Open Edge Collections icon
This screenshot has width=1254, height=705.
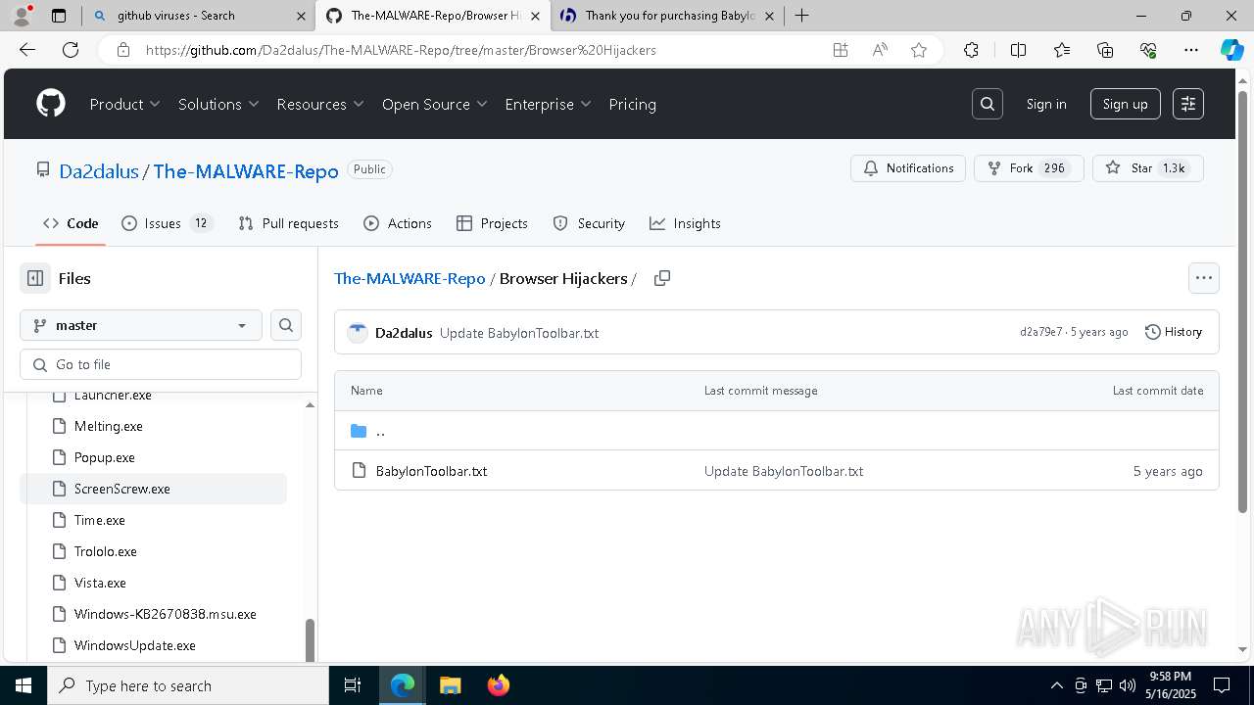pyautogui.click(x=1105, y=50)
